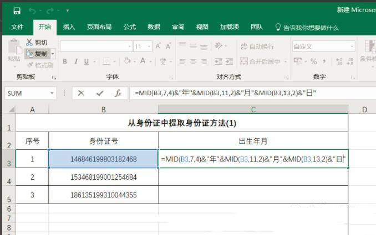Click the fill color bucket icon
Viewport: 376px width, 235px height.
point(128,61)
